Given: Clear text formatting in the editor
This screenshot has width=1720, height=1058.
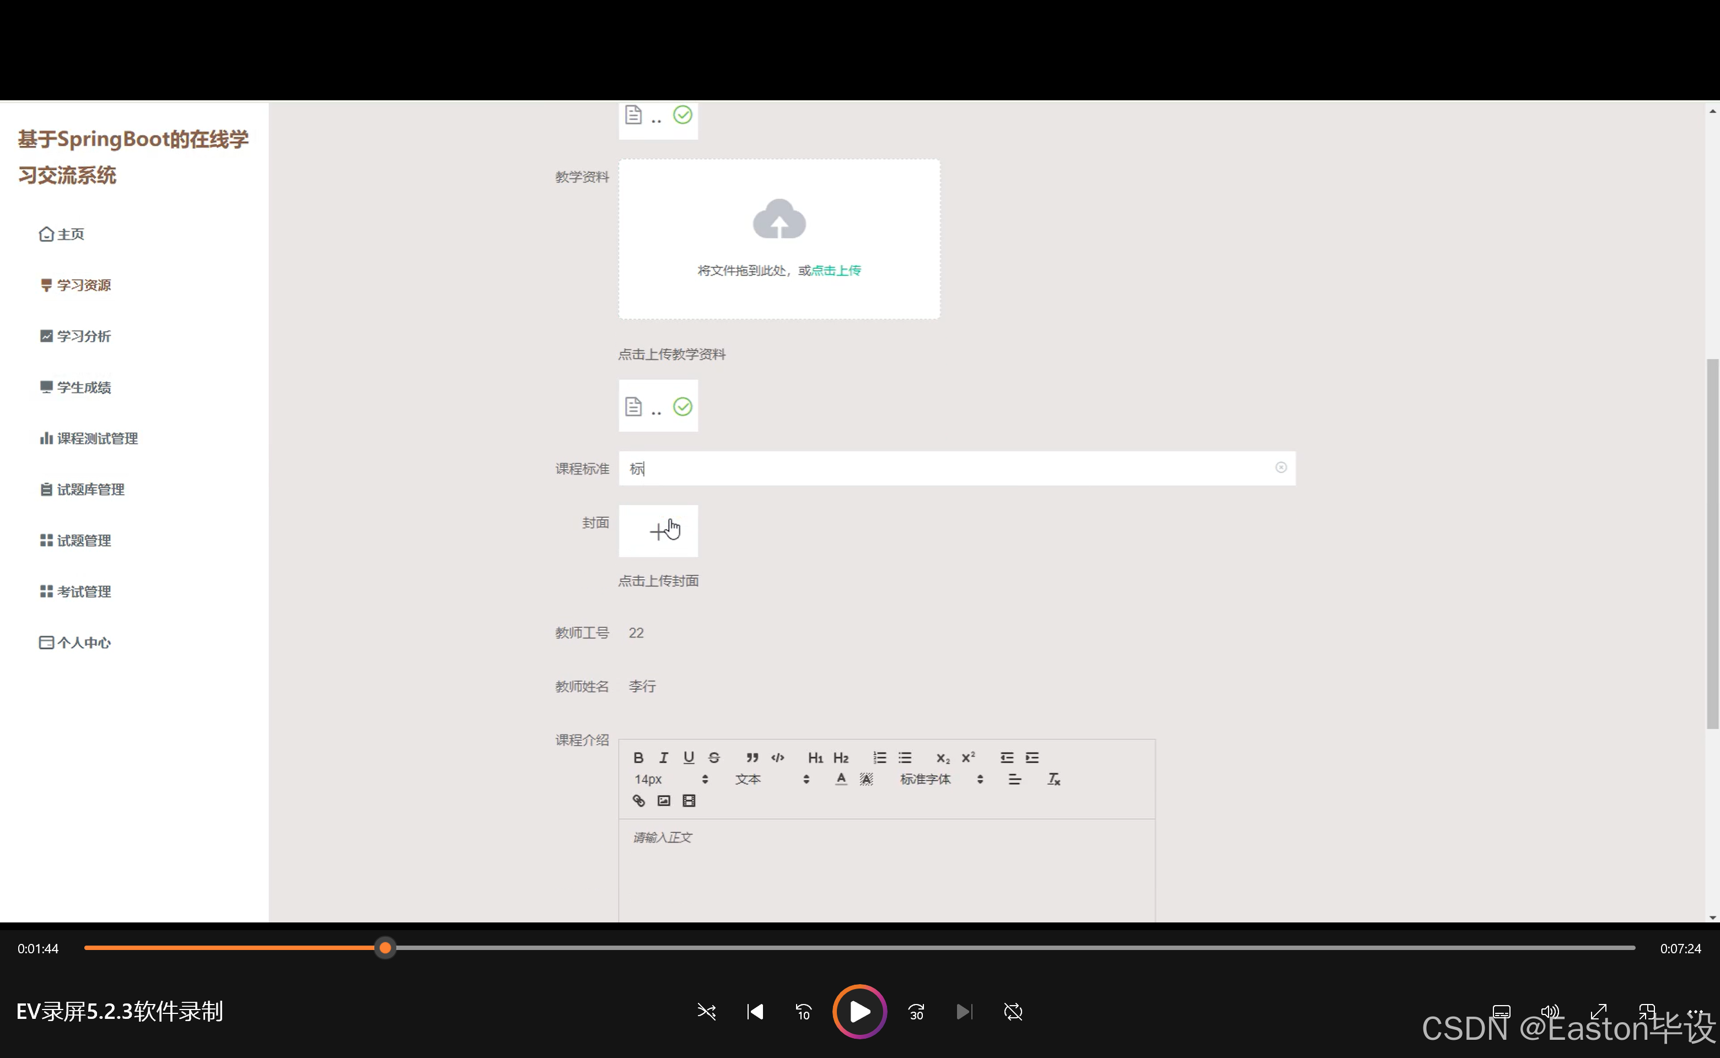Looking at the screenshot, I should pos(1053,780).
